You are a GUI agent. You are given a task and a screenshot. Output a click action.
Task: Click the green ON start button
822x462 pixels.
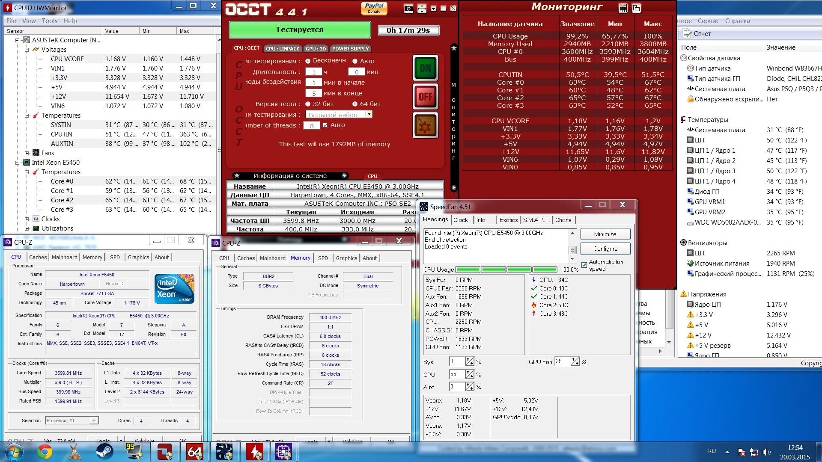click(425, 68)
